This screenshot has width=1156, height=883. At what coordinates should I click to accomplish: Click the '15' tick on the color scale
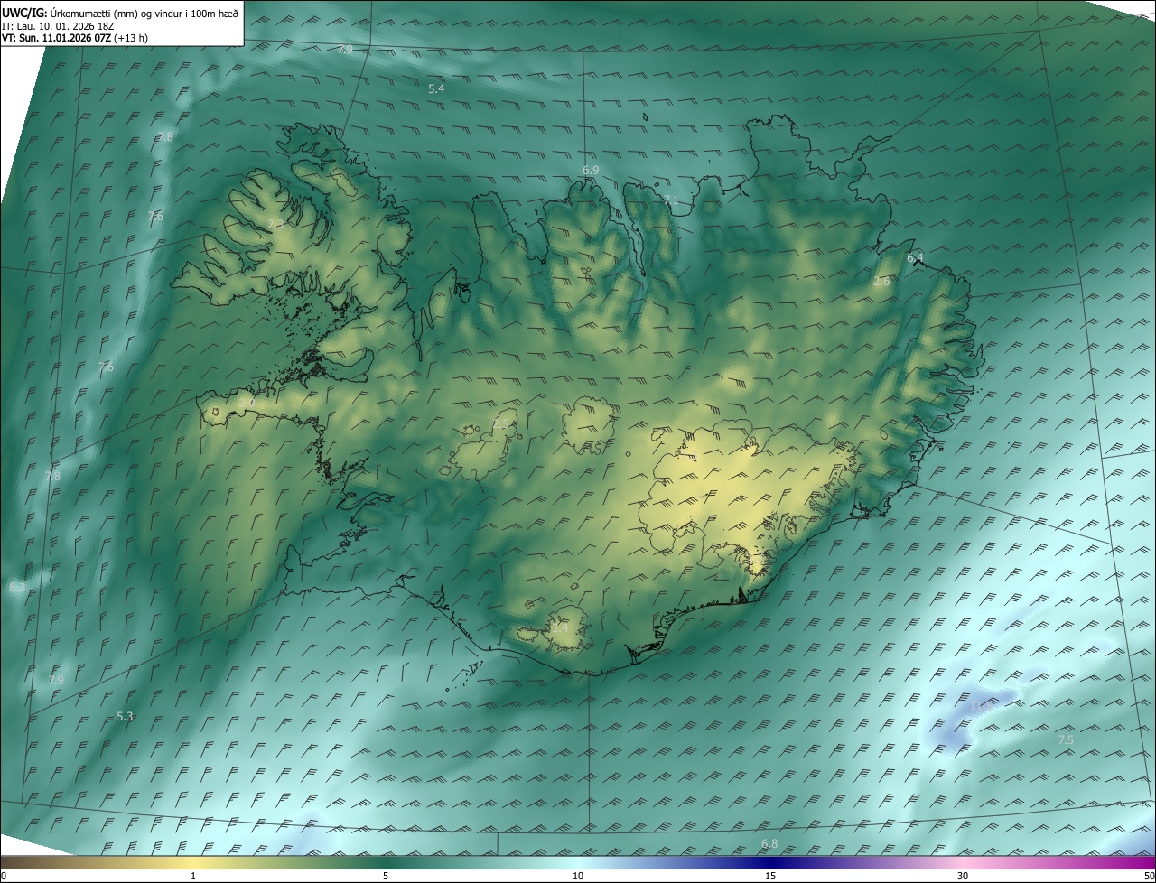pos(770,876)
